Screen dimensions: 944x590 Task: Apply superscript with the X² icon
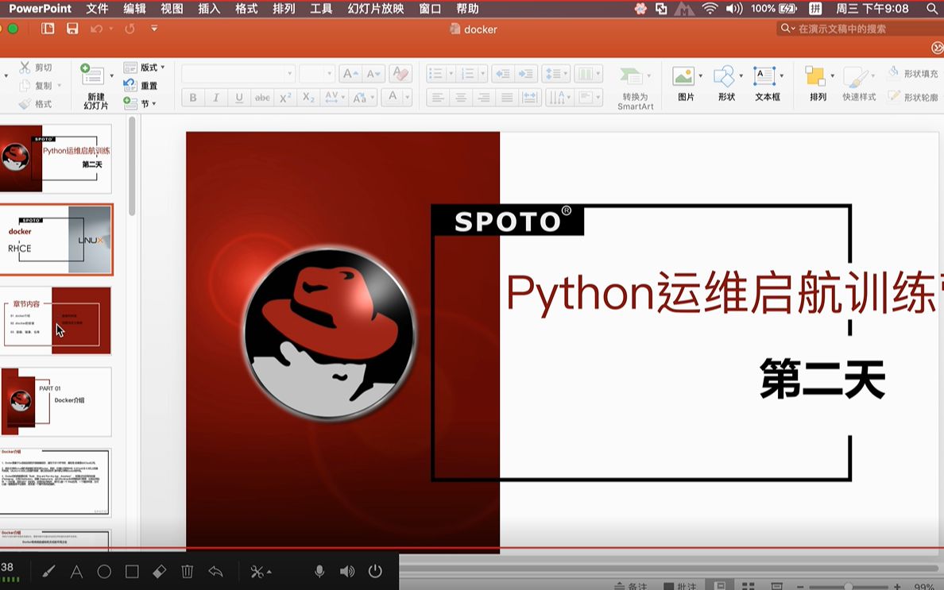tap(285, 98)
